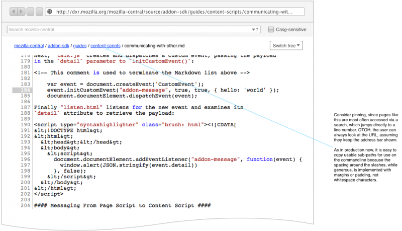Click "syntaxhighlighter" string on line 190
This screenshot has height=231, width=402.
pos(108,125)
